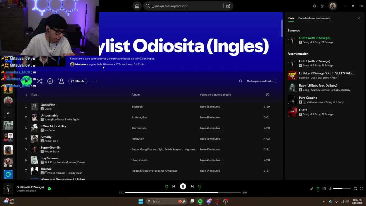Viewport: 366px width, 206px height.
Task: Open the sidebar playlist with the eye cover
Action: pos(8,113)
